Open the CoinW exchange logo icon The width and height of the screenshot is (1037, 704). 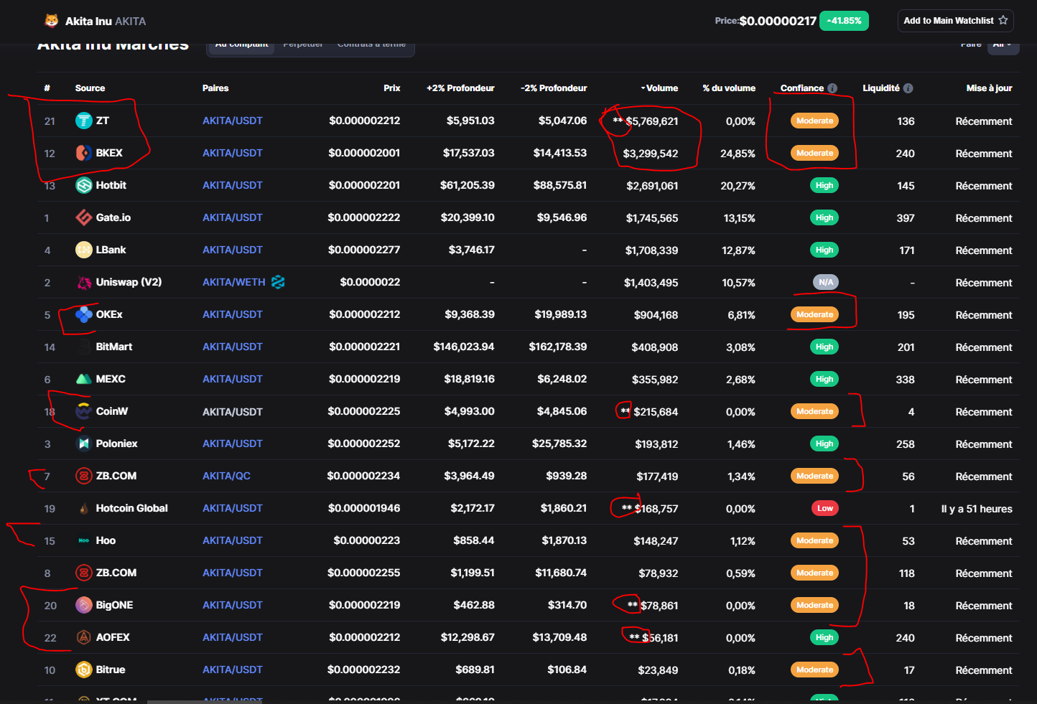tap(84, 411)
